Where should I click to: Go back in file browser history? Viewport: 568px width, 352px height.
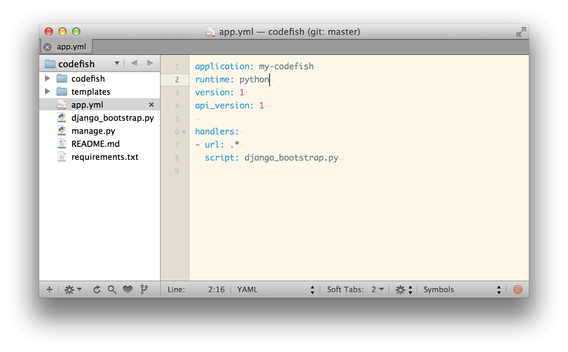click(134, 63)
